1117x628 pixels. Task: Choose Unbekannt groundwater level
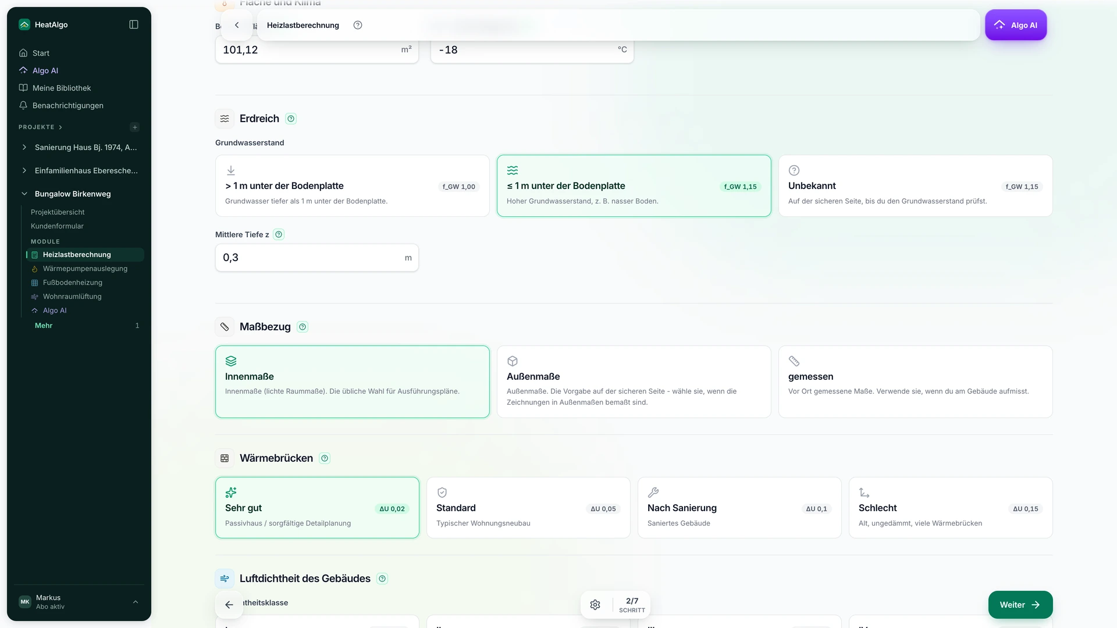click(916, 186)
